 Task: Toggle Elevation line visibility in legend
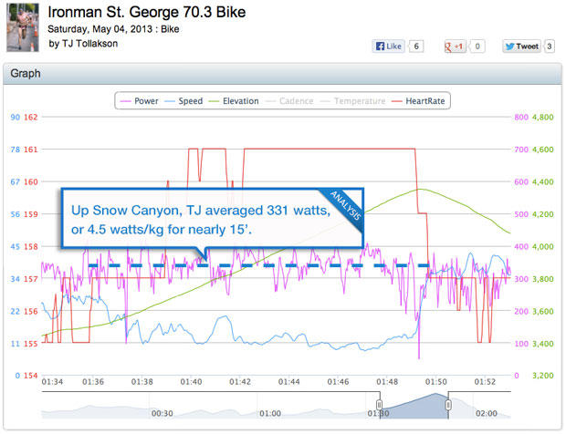(x=235, y=101)
